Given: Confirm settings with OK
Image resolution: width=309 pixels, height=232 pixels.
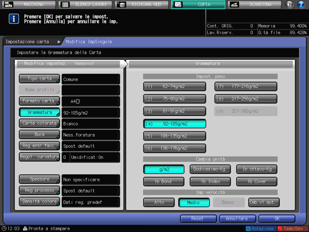Looking at the screenshot, I should 277,219.
